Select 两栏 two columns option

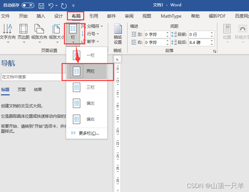(87, 71)
